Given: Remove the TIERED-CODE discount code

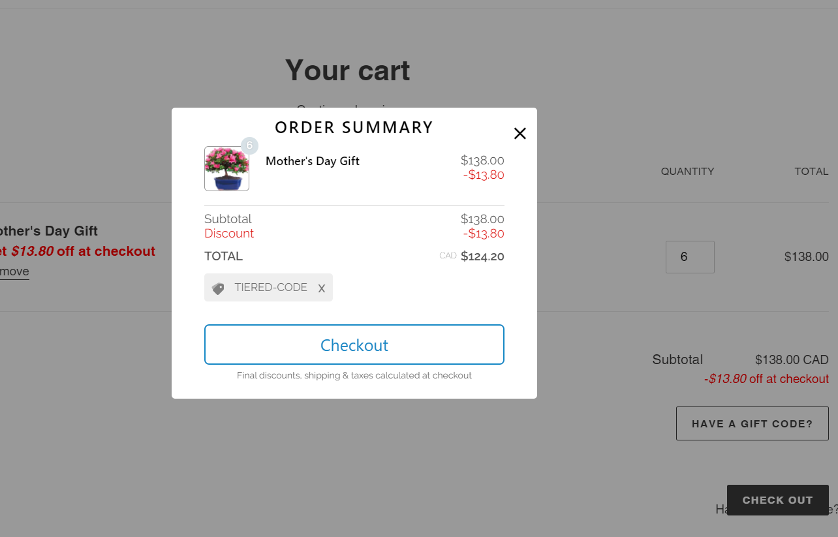Looking at the screenshot, I should 321,288.
